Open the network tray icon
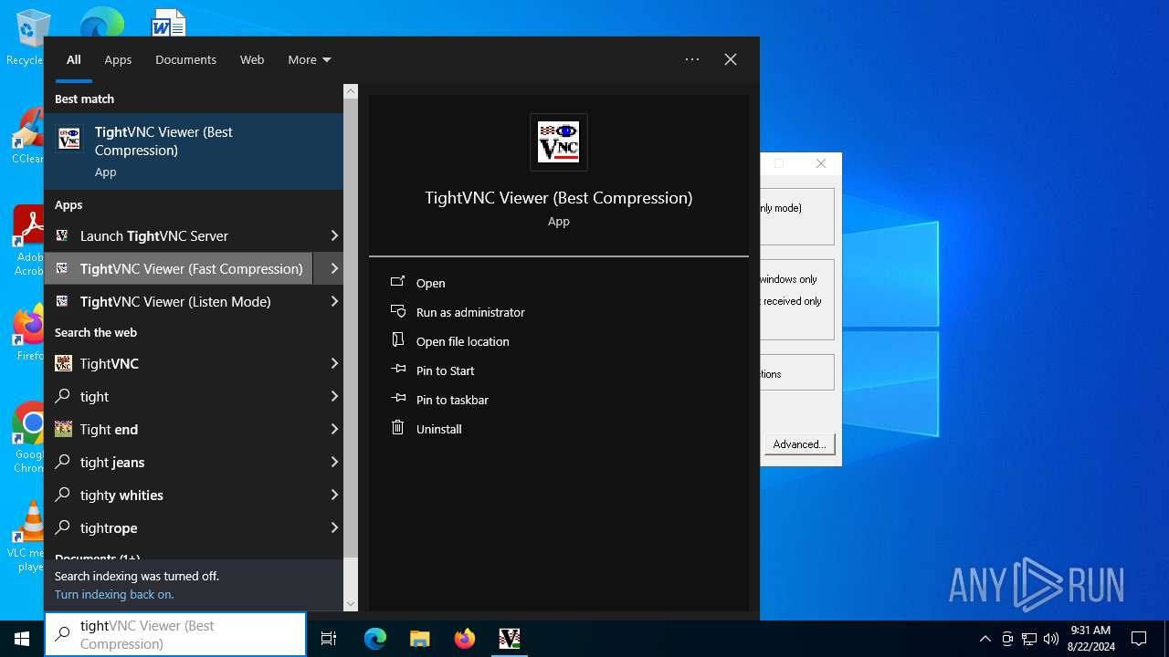Viewport: 1169px width, 657px height. point(1029,639)
